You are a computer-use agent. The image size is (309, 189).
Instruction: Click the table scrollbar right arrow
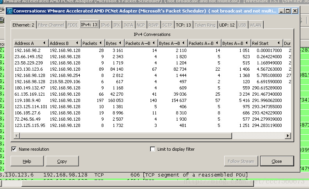tap(288, 136)
